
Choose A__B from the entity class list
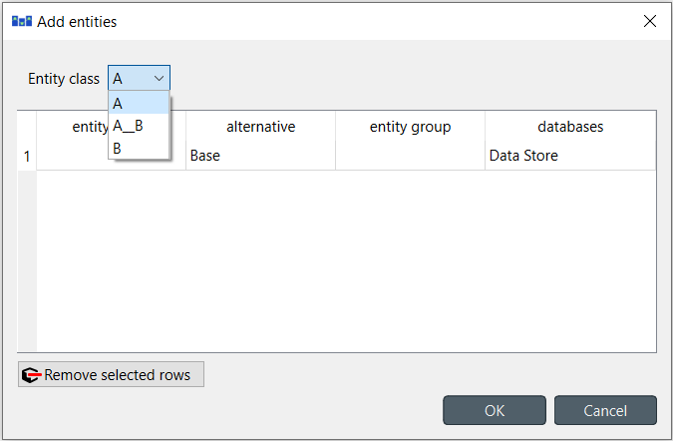click(x=139, y=126)
